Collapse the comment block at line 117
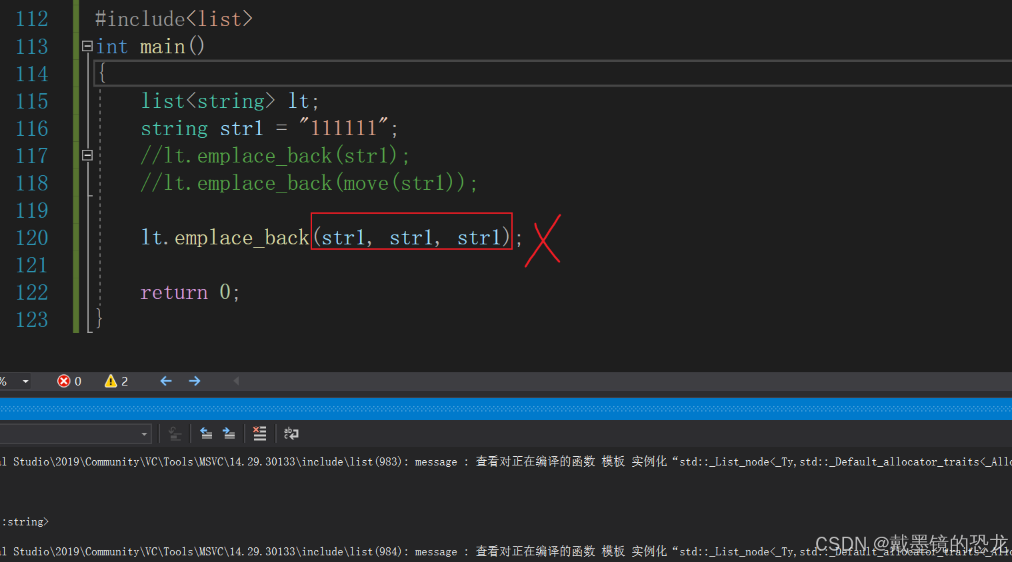This screenshot has height=562, width=1012. click(x=87, y=155)
